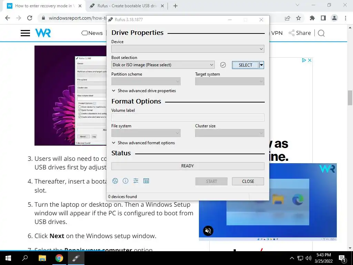This screenshot has height=265, width=353.
Task: Click Rufus USB icon in taskbar
Action: pos(76,258)
